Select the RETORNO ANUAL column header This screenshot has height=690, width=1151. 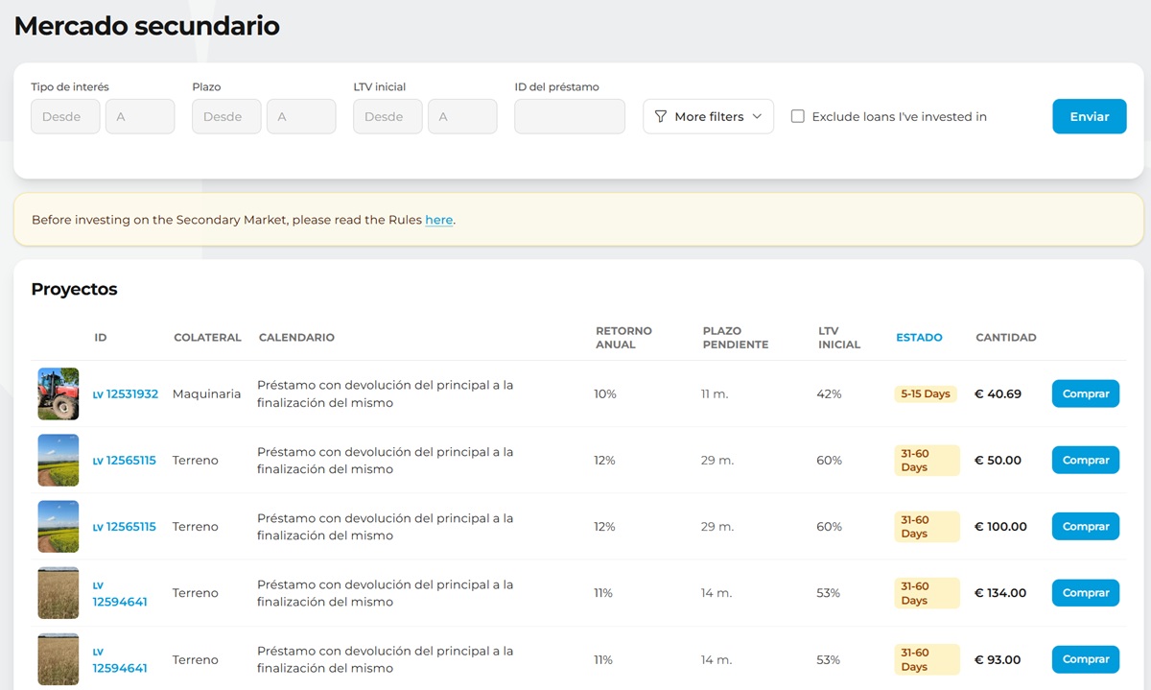coord(623,338)
